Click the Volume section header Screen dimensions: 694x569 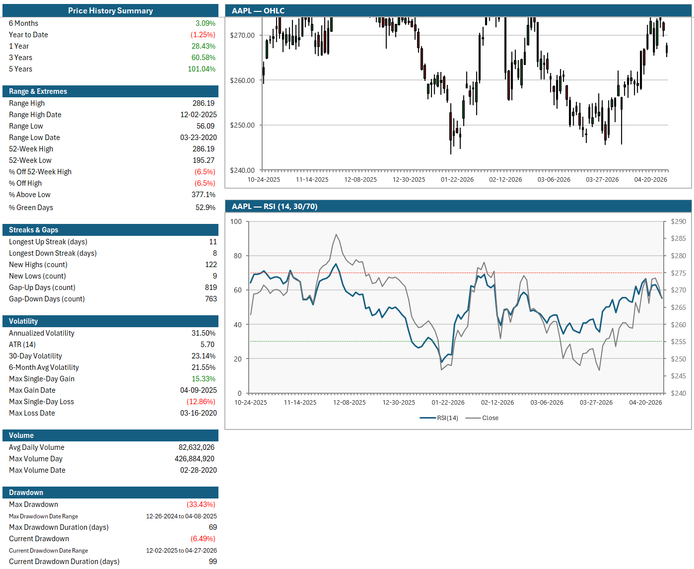tap(110, 435)
